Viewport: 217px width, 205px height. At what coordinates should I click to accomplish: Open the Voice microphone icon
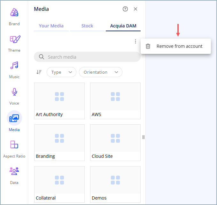(14, 92)
